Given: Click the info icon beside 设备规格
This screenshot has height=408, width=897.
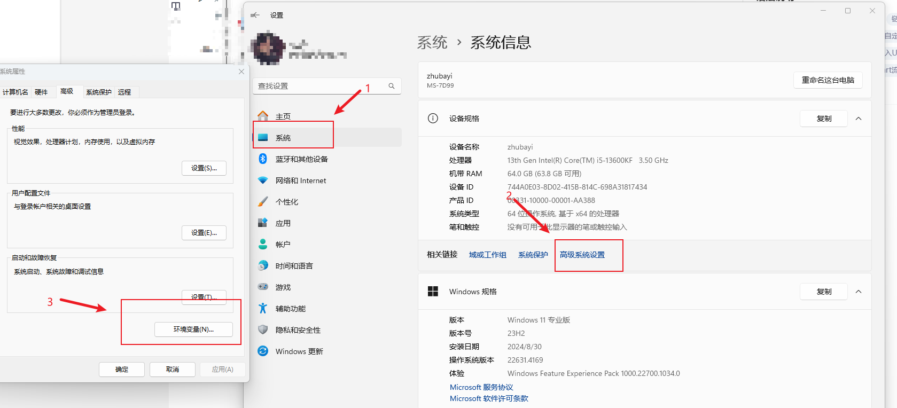Looking at the screenshot, I should [433, 119].
